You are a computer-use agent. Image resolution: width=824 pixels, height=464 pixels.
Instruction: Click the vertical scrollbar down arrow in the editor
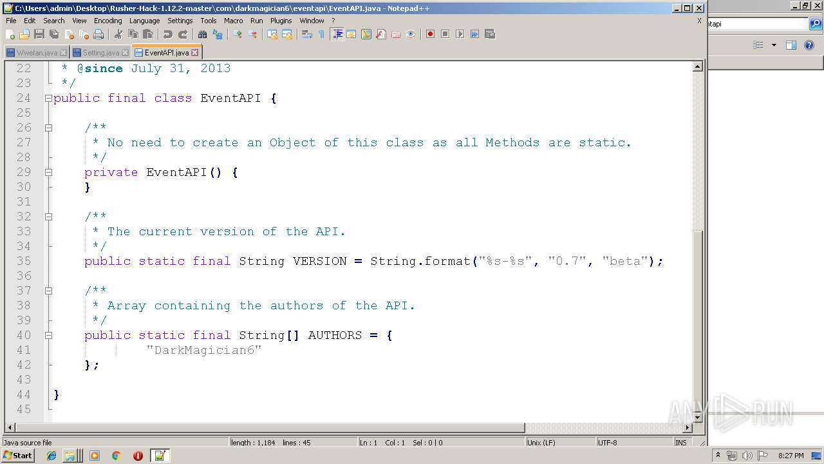coord(698,418)
